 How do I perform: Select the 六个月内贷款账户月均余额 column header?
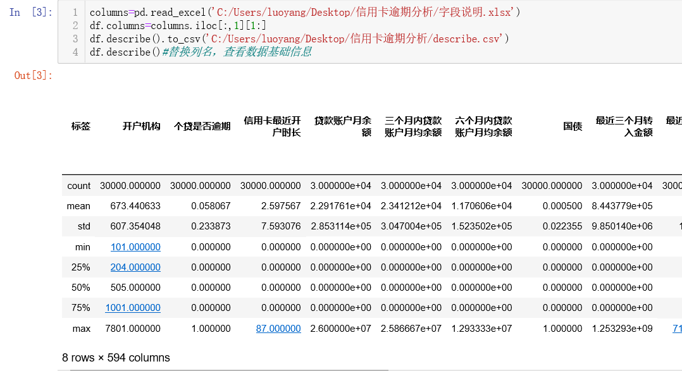tap(483, 126)
